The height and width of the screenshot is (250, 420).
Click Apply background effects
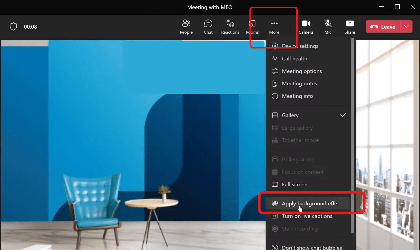tap(308, 203)
